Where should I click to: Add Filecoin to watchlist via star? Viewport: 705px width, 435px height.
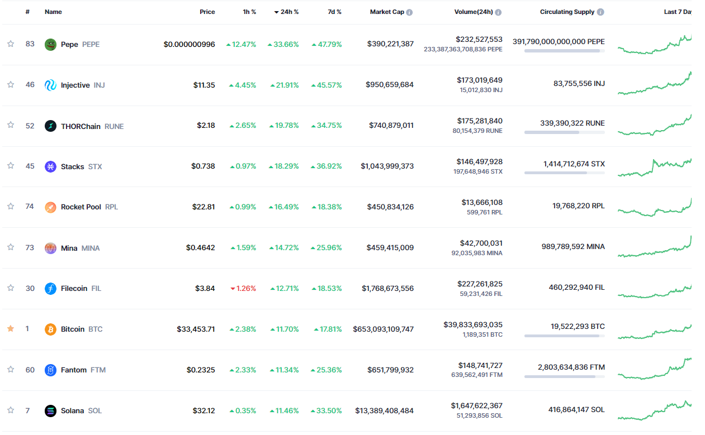point(11,288)
